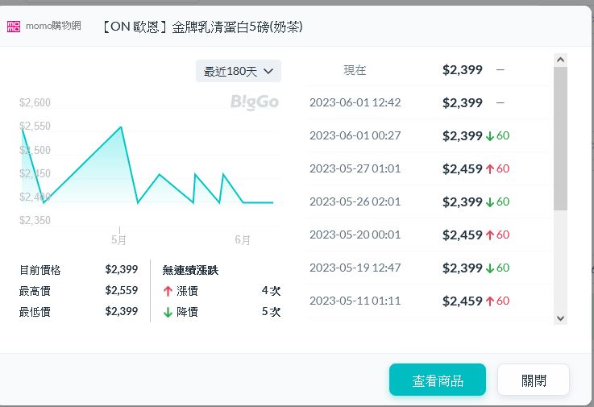
Task: Click green down arrow on 2023-05-26 02:01 row
Action: pos(489,202)
